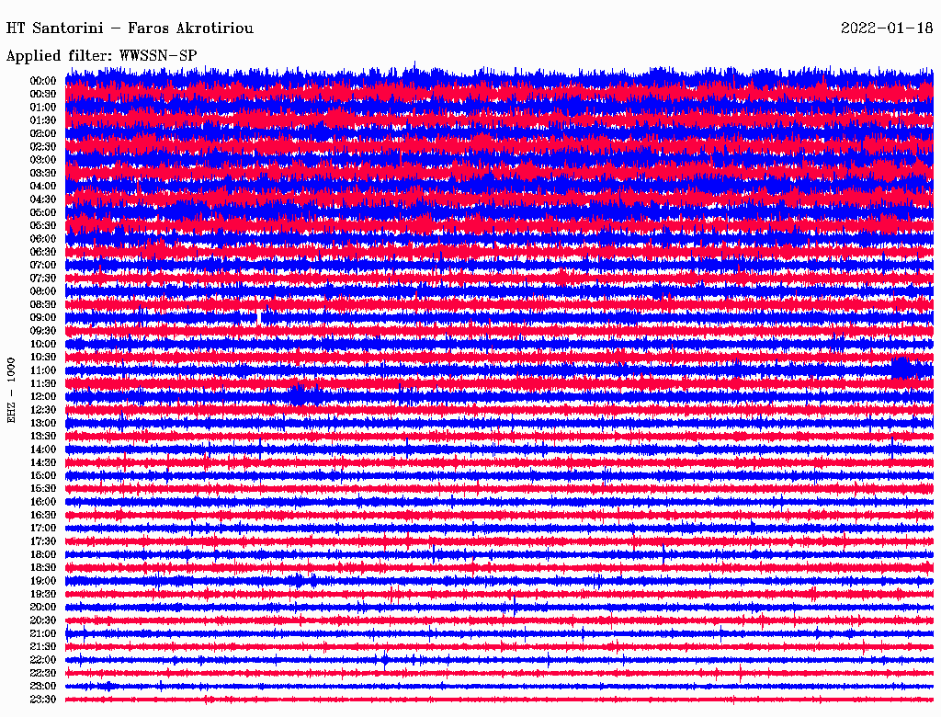Select the 12:30 time label
The width and height of the screenshot is (941, 717).
tap(43, 410)
